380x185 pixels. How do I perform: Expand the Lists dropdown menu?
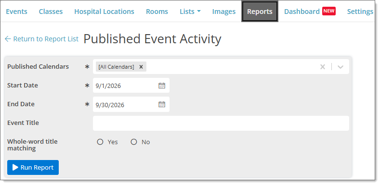190,12
